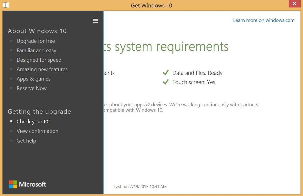This screenshot has width=303, height=196.
Task: Open the hamburger menu icon
Action: (95, 21)
